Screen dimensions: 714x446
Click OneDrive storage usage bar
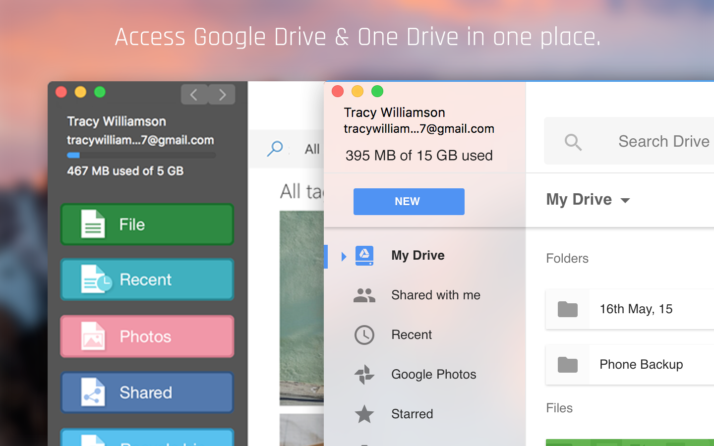point(141,155)
